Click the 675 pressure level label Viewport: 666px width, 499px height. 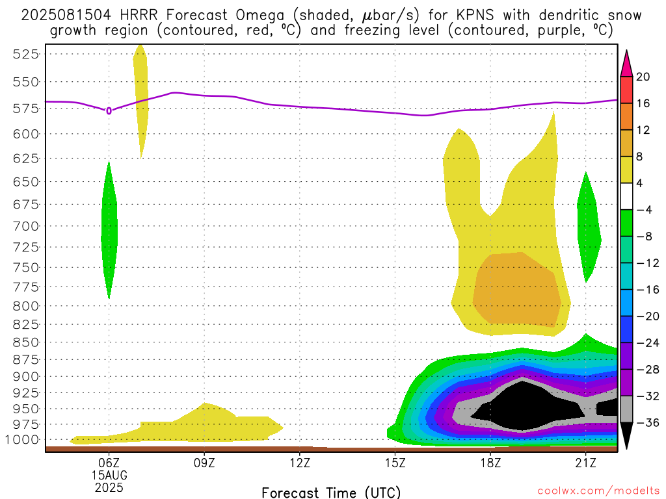point(25,205)
